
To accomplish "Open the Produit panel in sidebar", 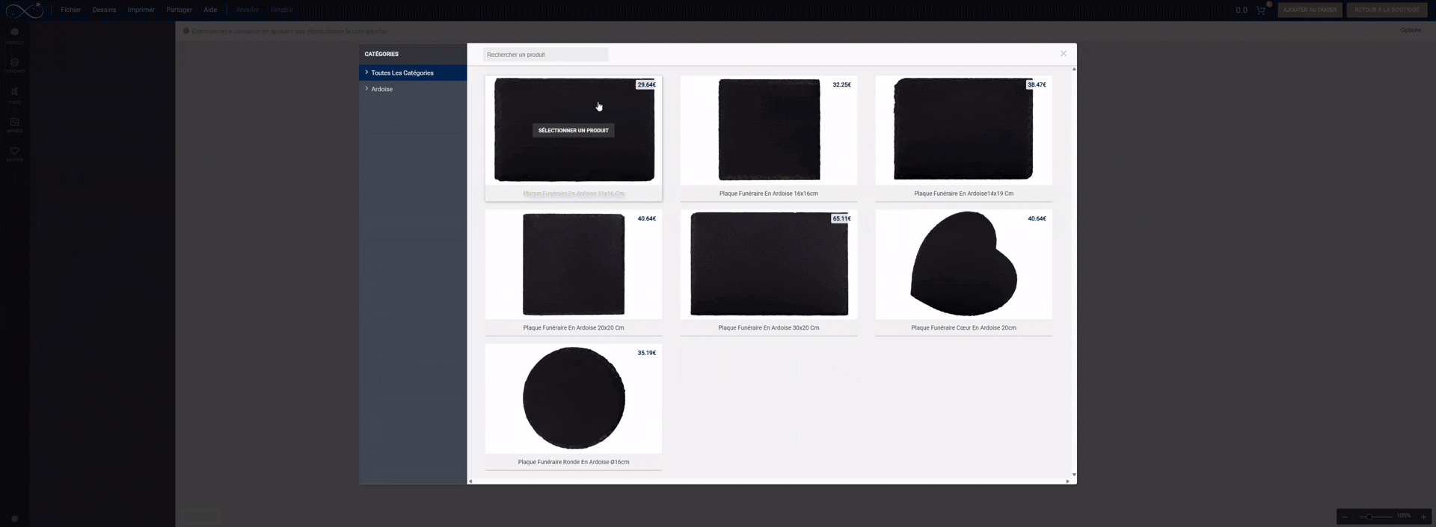I will (14, 34).
